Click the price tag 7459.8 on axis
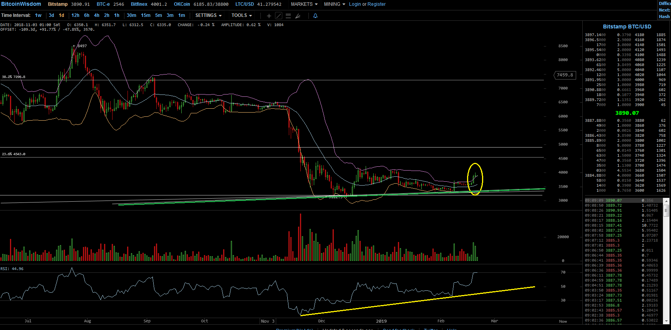This screenshot has width=671, height=330. [x=565, y=75]
